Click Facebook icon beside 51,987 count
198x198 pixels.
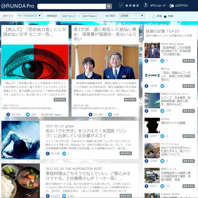coord(90,114)
